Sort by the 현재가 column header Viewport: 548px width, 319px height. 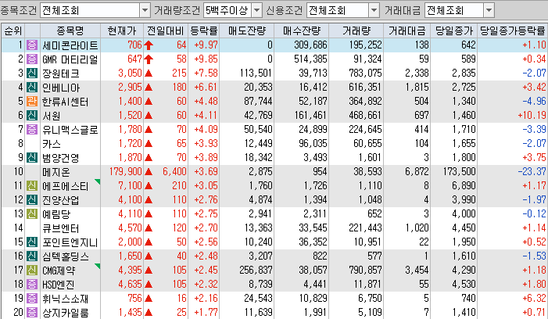click(x=122, y=30)
